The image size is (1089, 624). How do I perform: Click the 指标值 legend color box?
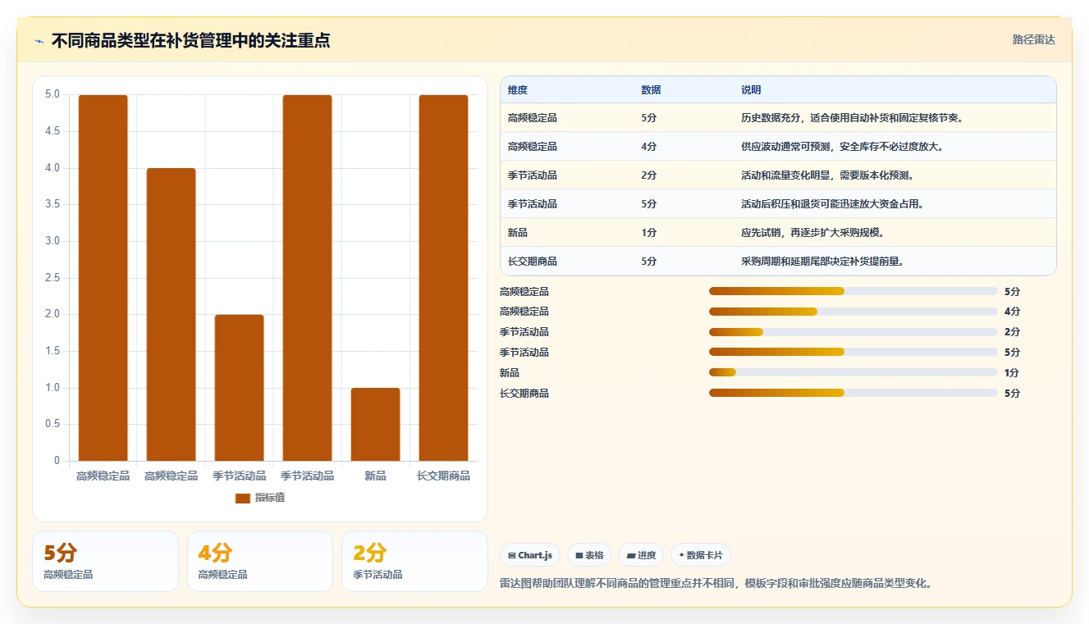tap(242, 498)
